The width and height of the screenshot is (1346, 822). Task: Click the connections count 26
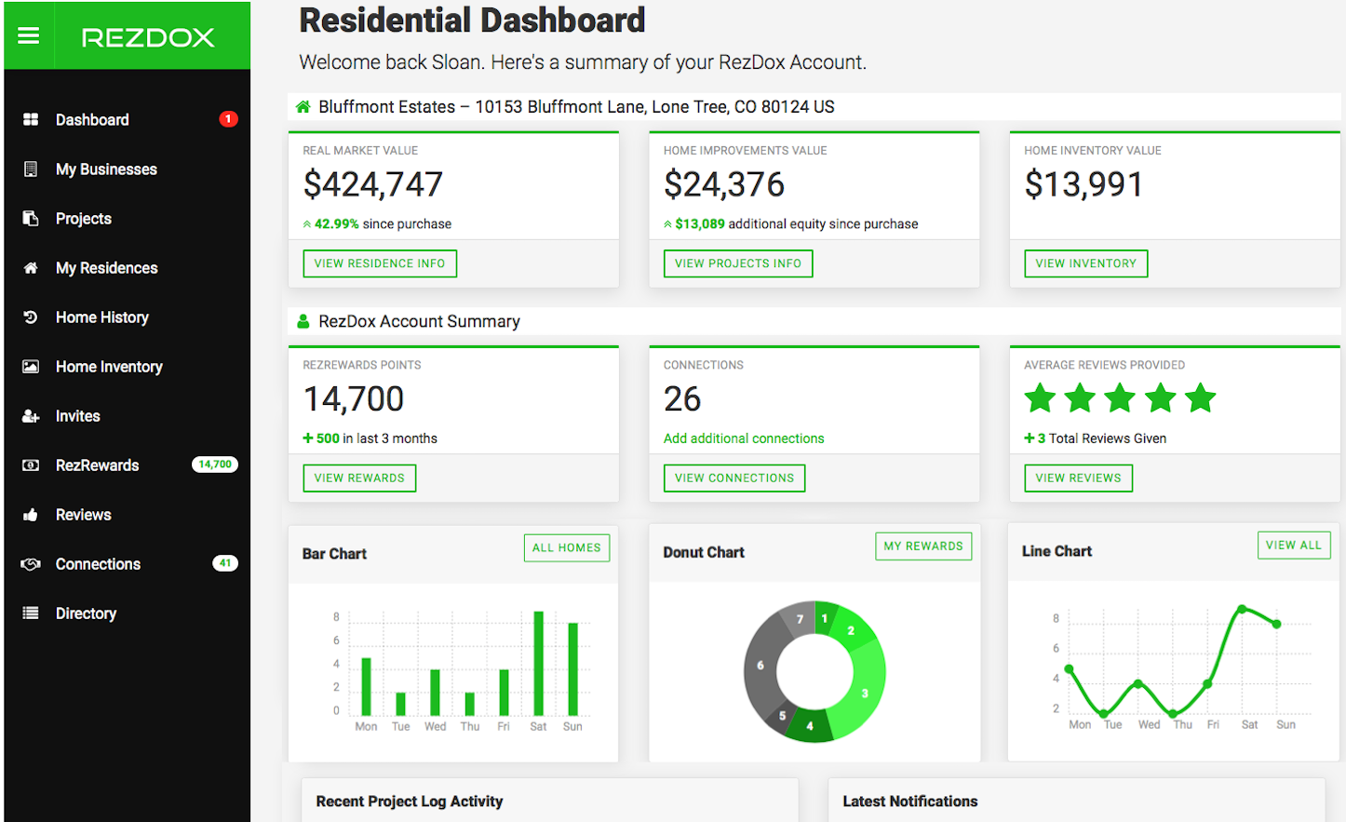tap(682, 399)
